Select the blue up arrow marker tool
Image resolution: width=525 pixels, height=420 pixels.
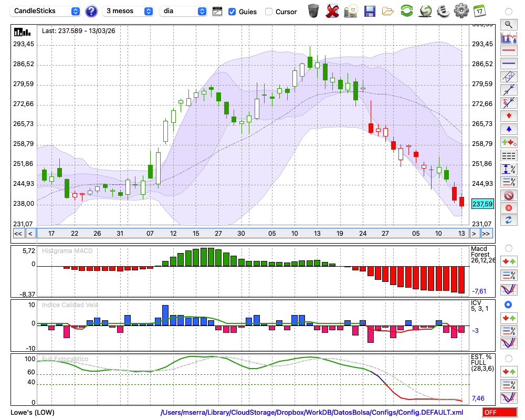coord(508,129)
